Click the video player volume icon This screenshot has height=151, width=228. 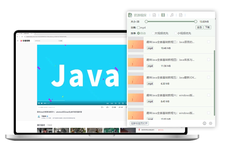click(116, 103)
